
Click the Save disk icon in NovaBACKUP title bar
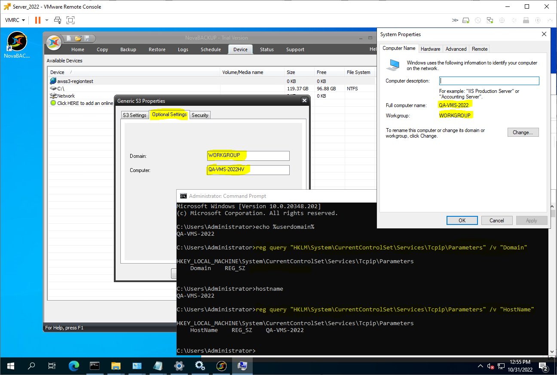(x=87, y=38)
